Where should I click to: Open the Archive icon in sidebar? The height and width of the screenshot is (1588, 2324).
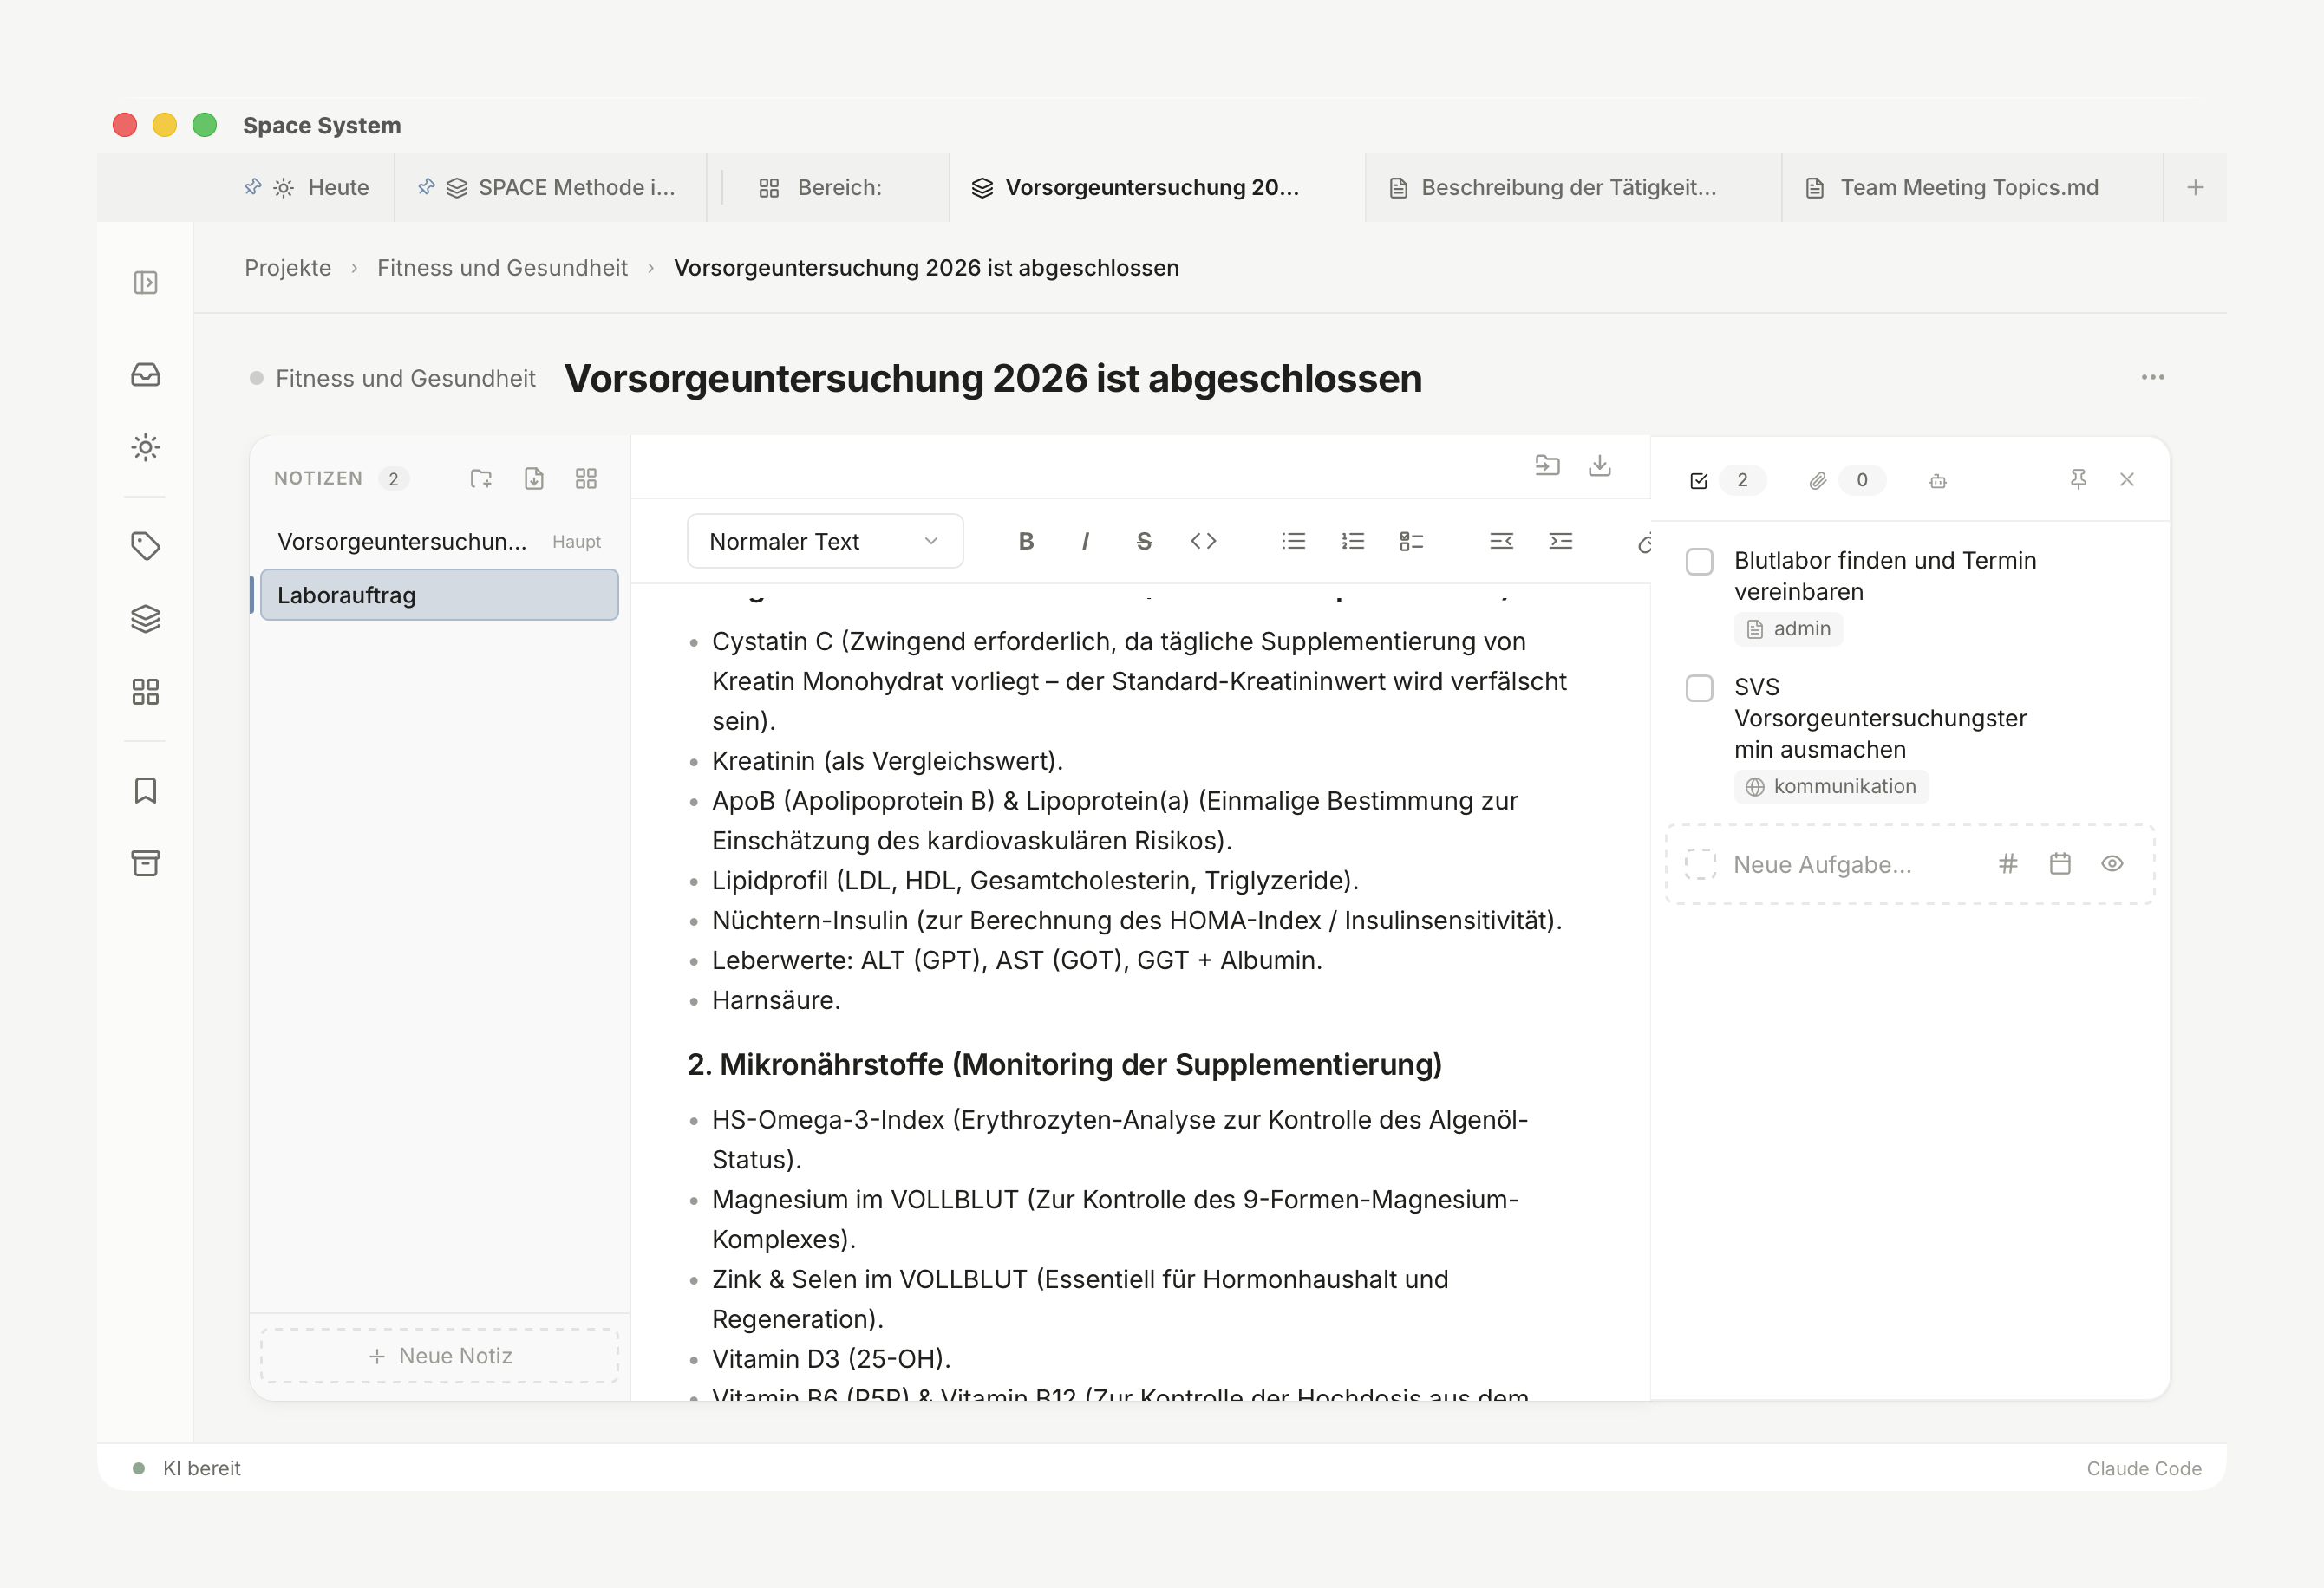[146, 863]
